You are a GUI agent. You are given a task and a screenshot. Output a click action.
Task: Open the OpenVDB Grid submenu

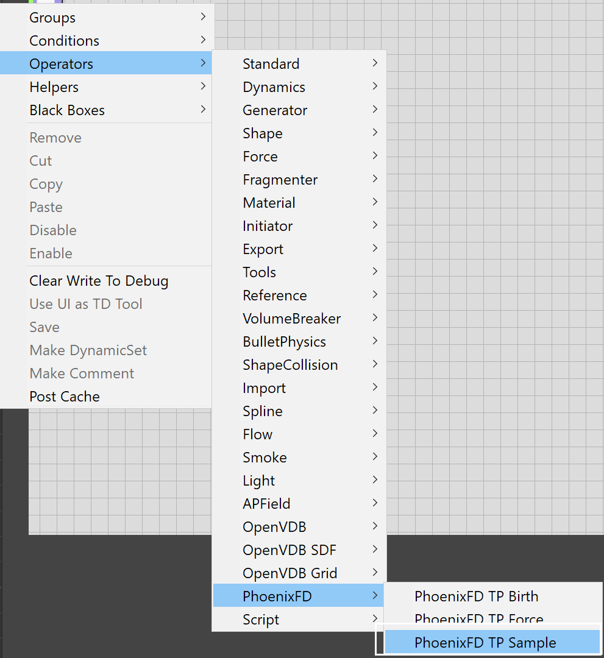[x=299, y=573]
